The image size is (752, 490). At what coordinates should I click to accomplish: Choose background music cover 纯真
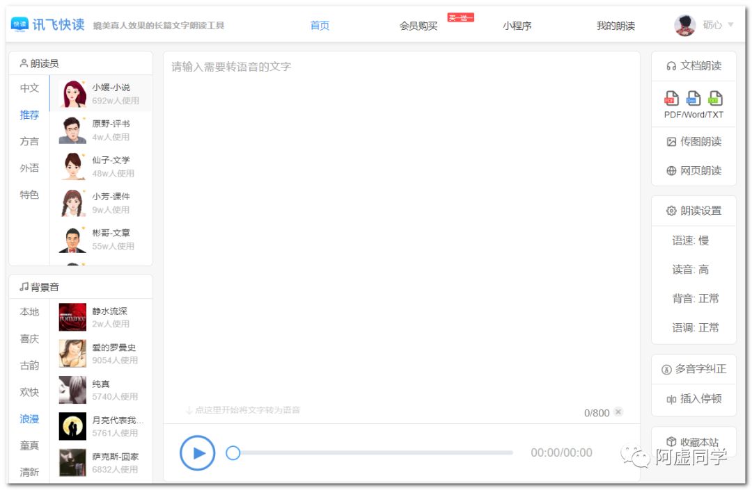click(72, 390)
